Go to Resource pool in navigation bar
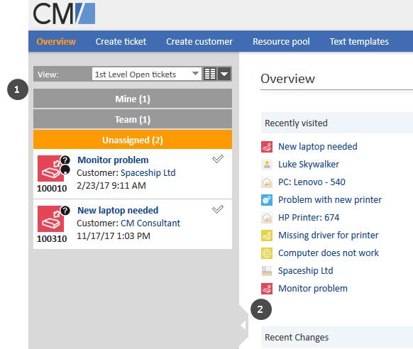This screenshot has width=413, height=349. tap(281, 42)
